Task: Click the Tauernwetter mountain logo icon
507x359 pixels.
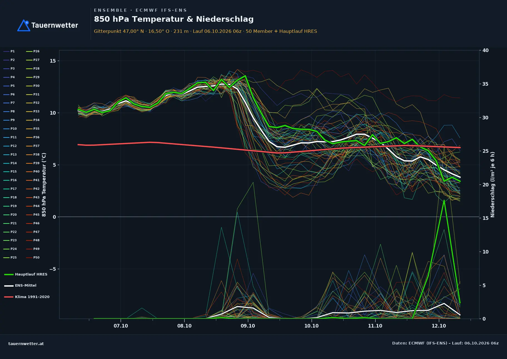Action: (24, 25)
